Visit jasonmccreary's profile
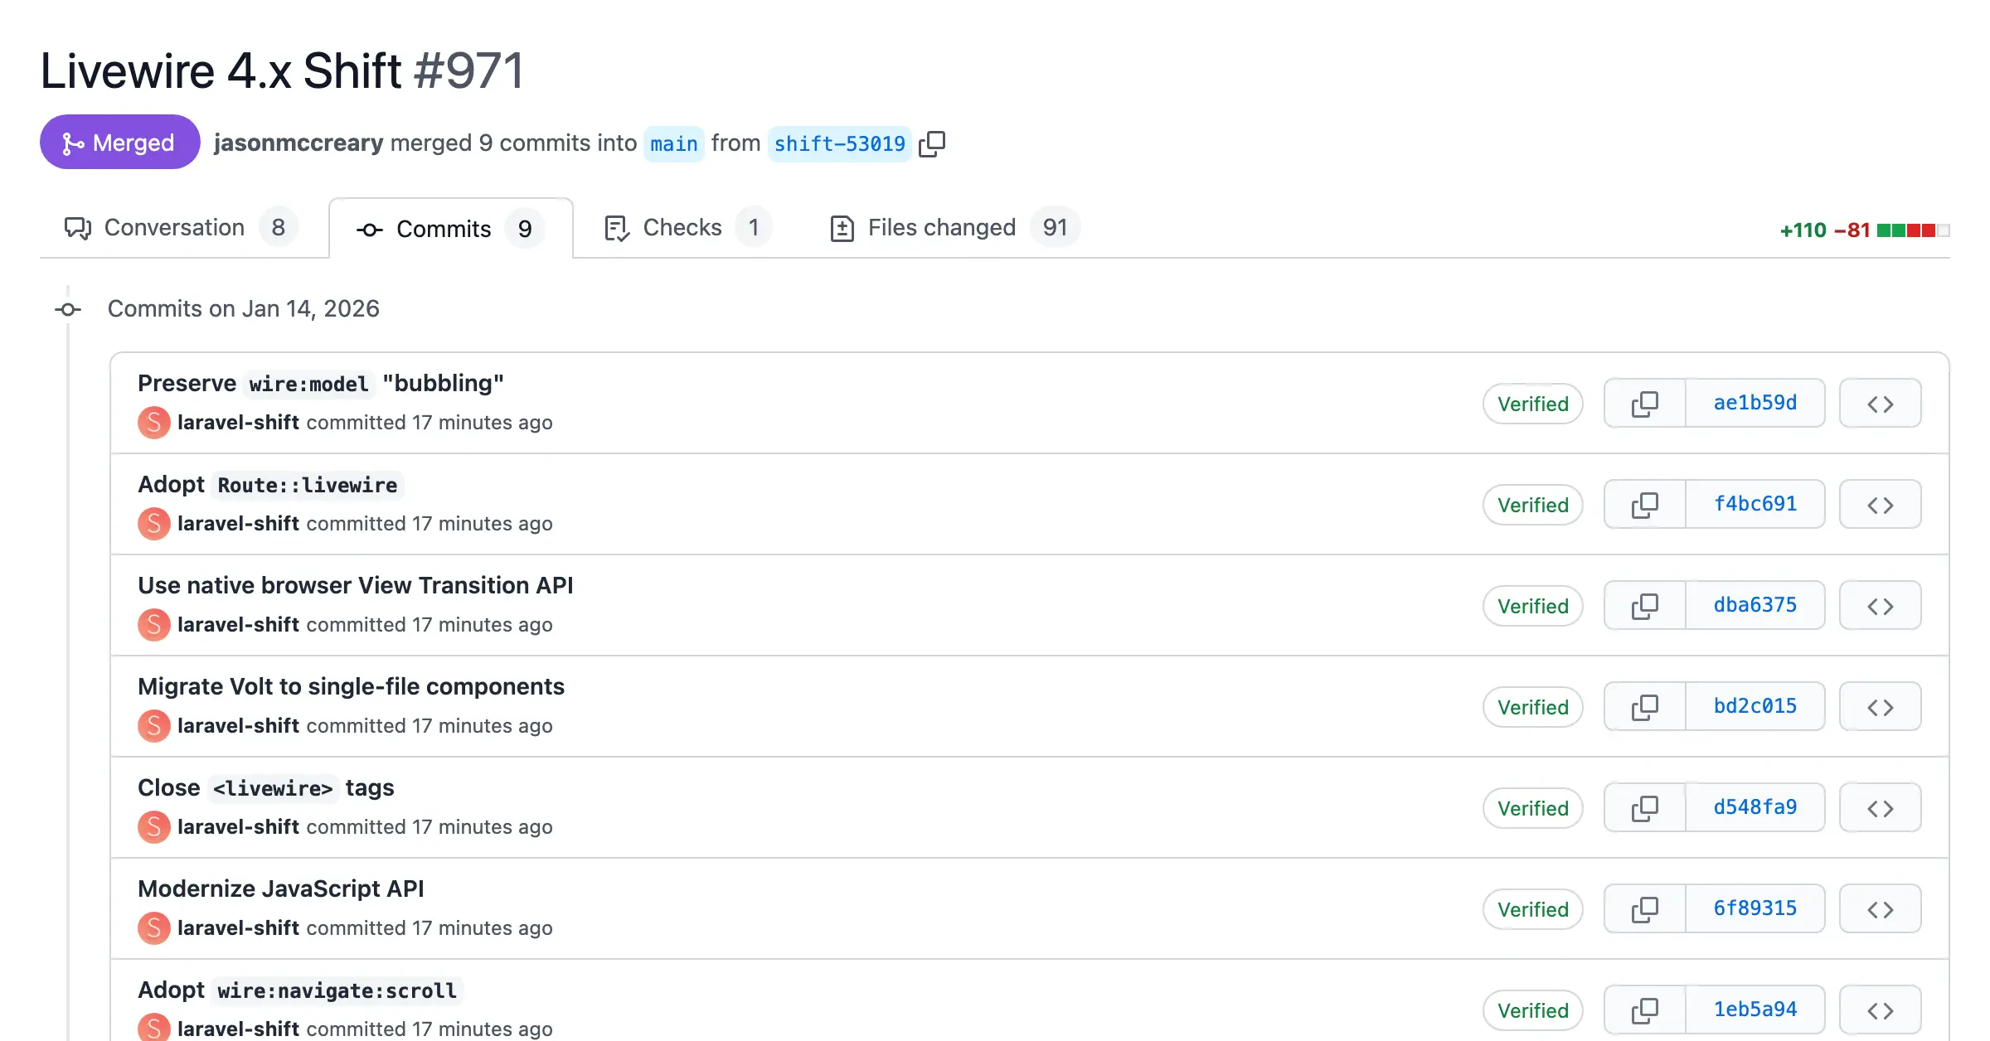Screen dimensions: 1990x1041 pyautogui.click(x=298, y=143)
